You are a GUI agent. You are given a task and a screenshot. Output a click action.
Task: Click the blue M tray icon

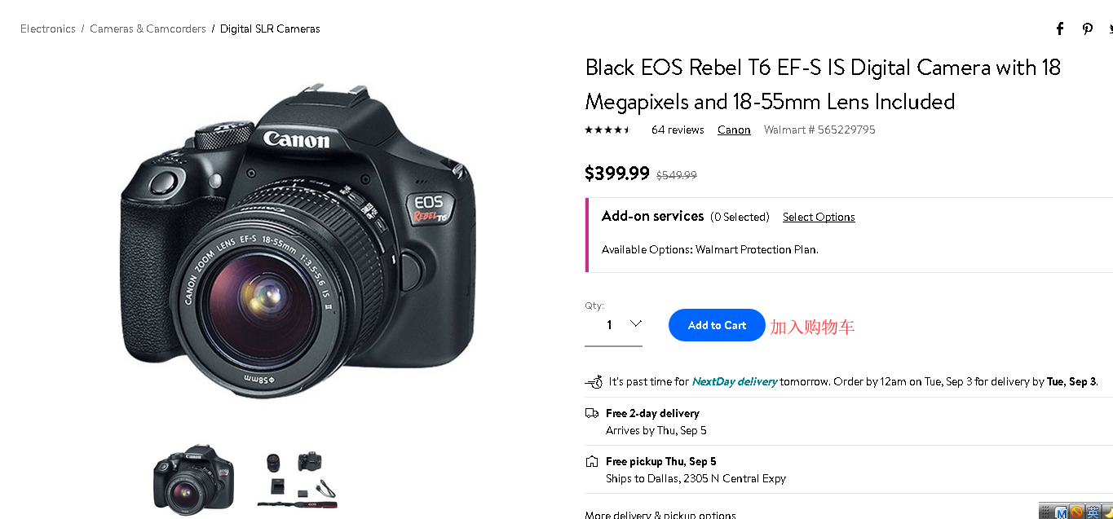[x=1062, y=512]
